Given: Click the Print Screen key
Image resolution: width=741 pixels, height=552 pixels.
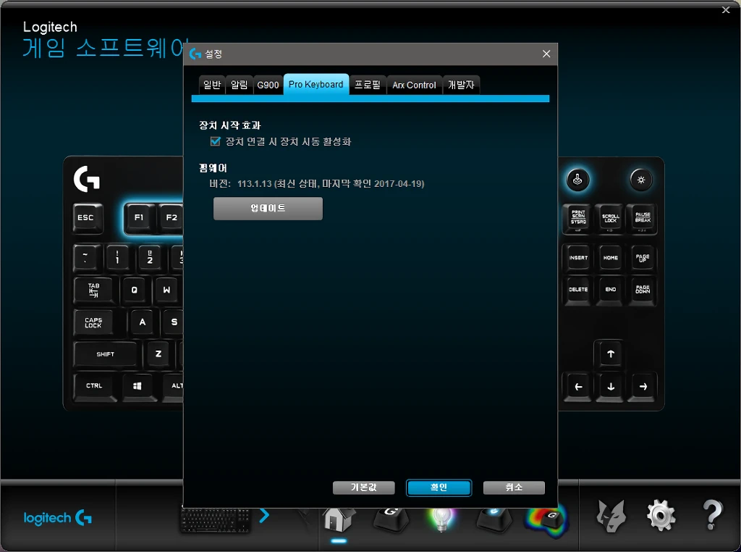Looking at the screenshot, I should [x=578, y=218].
